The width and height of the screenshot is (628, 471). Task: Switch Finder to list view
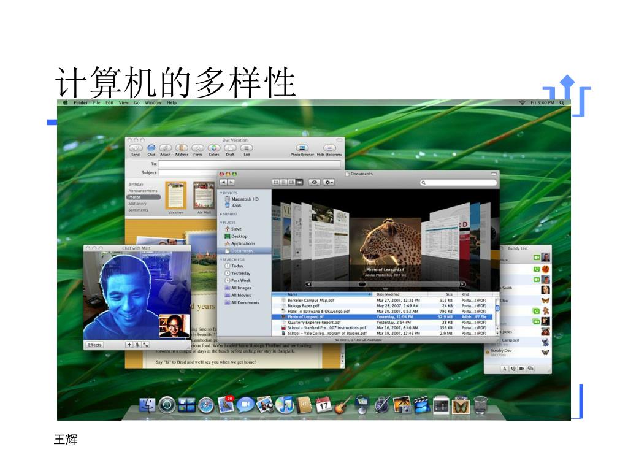283,182
